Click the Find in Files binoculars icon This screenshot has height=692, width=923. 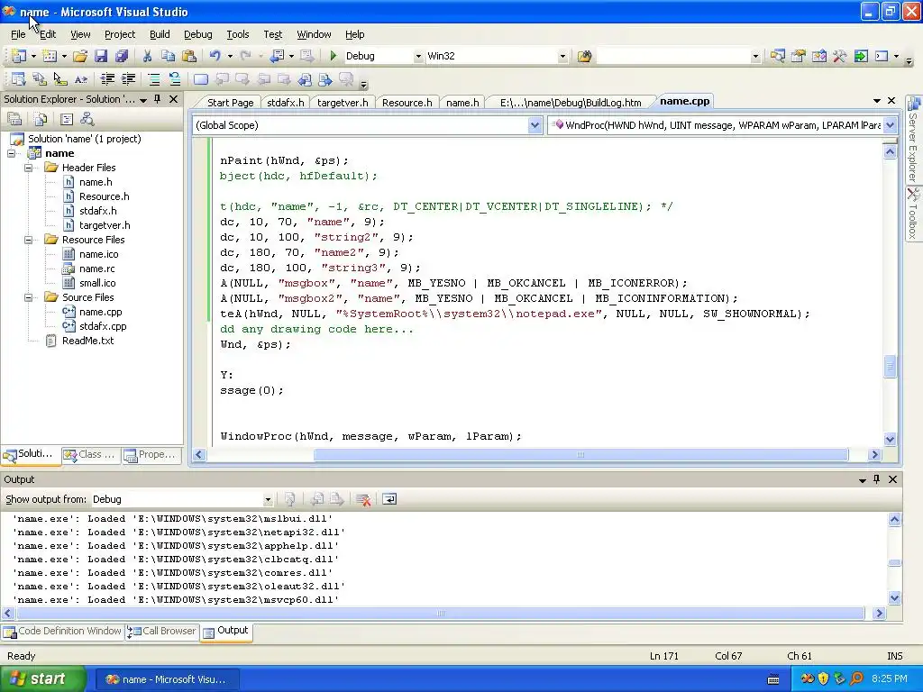tap(584, 56)
